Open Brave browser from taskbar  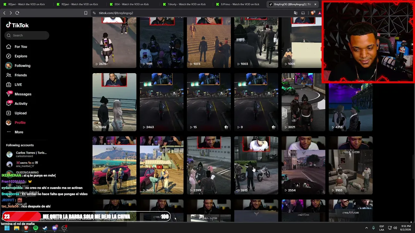pos(26,228)
